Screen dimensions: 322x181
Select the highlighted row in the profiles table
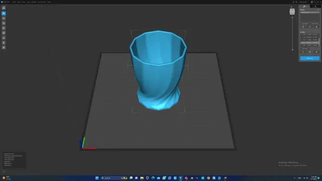309,42
